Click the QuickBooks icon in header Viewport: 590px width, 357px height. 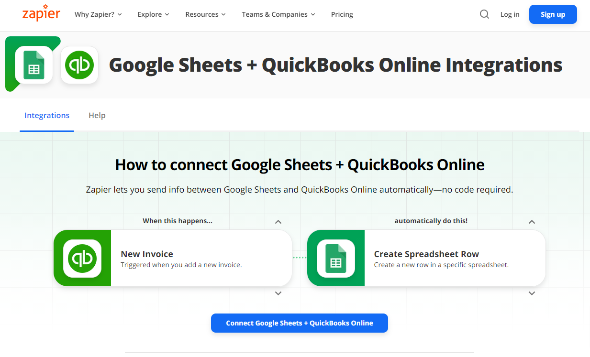(79, 65)
